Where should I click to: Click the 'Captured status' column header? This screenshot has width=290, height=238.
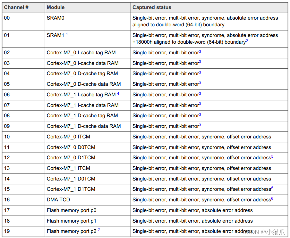pyautogui.click(x=209, y=7)
